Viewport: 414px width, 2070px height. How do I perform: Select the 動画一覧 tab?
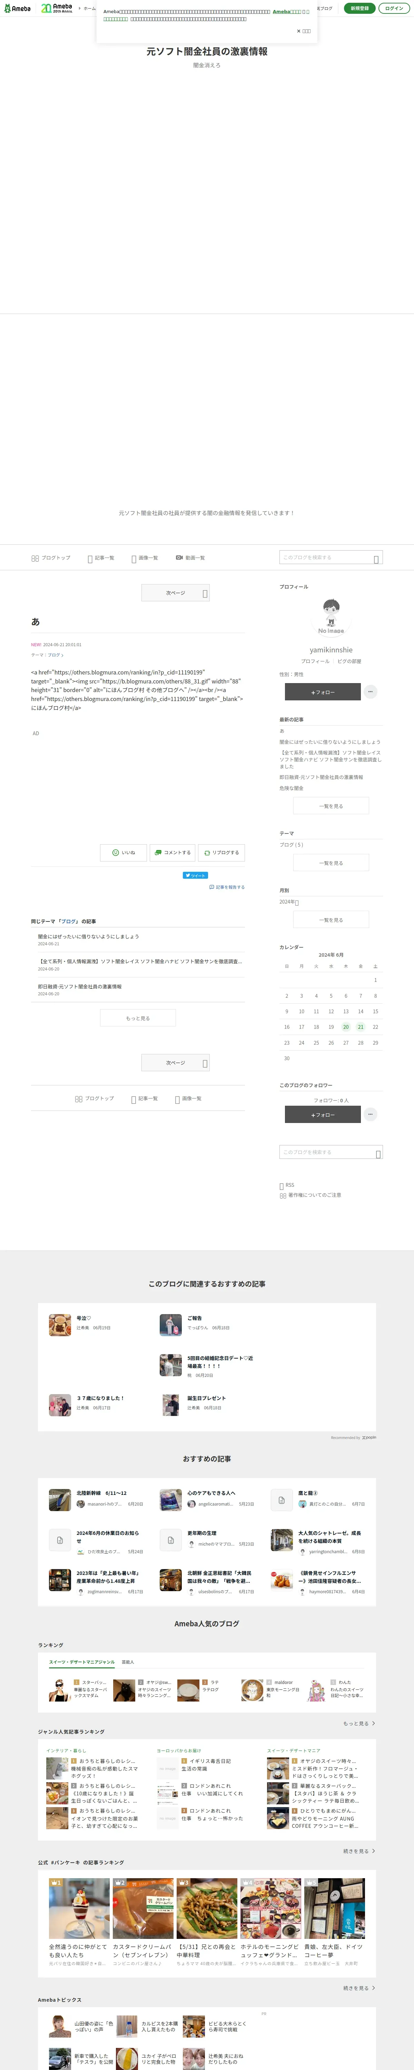[190, 558]
